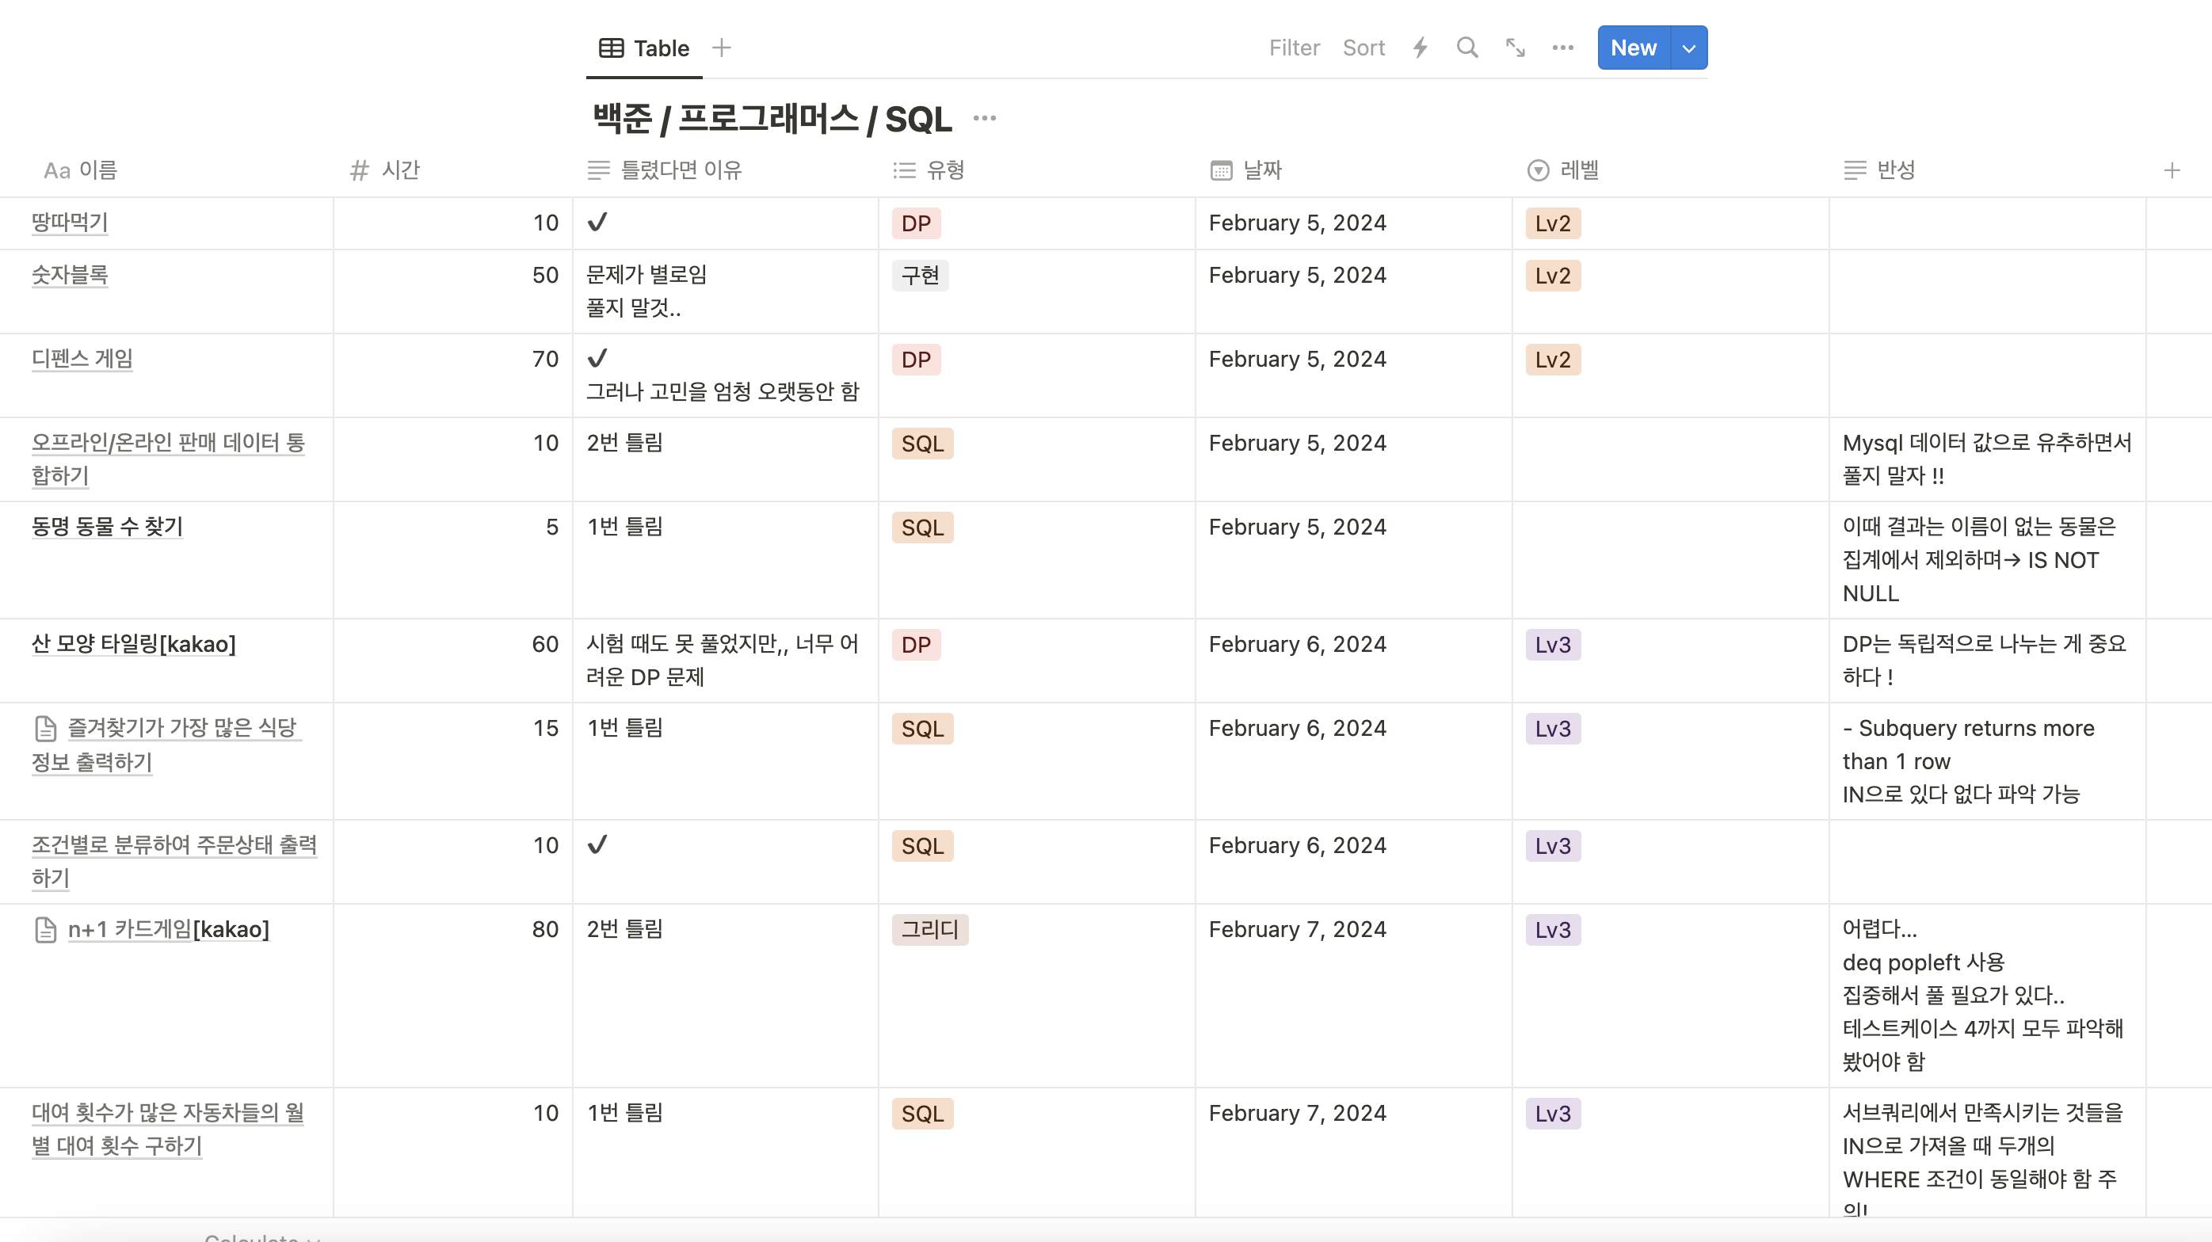The height and width of the screenshot is (1242, 2212).
Task: Click the DP tag in 디펜스 게임 row
Action: (x=915, y=360)
